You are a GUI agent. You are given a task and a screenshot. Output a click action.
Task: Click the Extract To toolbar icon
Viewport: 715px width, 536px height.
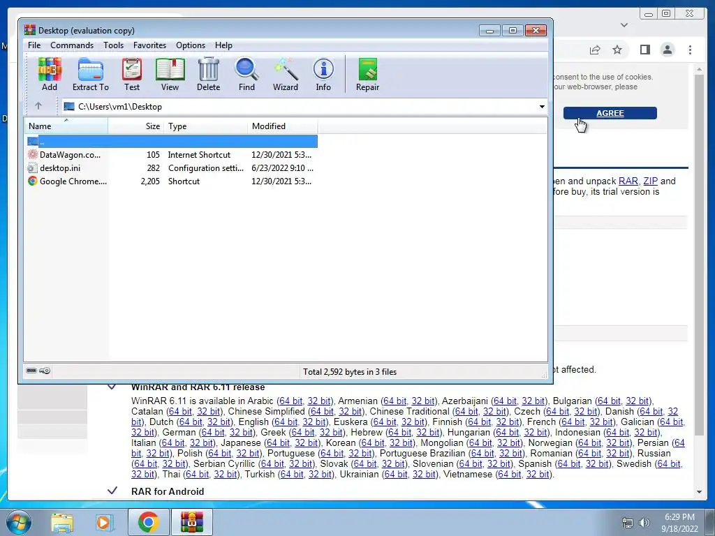click(90, 75)
